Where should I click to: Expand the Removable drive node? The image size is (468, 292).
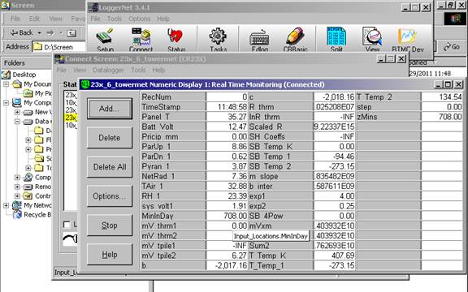tap(17, 187)
